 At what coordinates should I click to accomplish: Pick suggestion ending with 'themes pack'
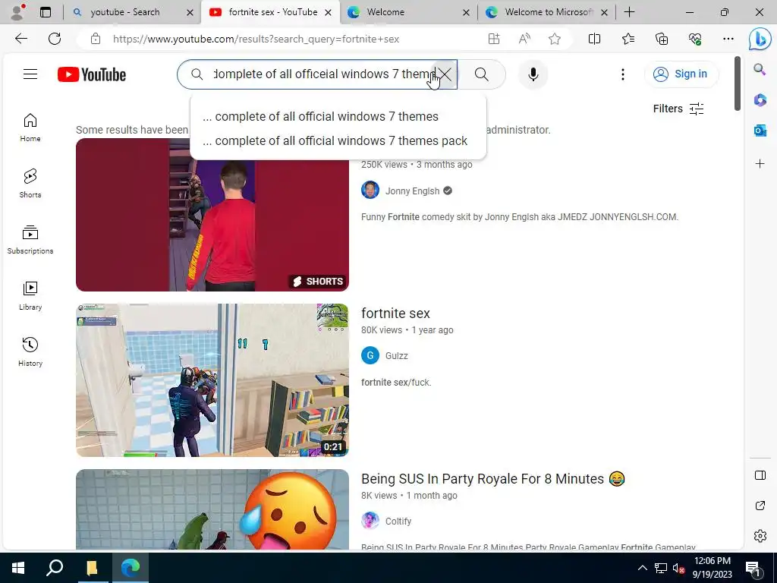pyautogui.click(x=338, y=140)
